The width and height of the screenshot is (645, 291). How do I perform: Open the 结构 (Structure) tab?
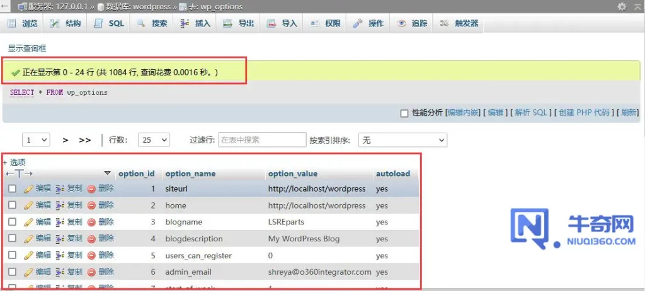click(65, 23)
